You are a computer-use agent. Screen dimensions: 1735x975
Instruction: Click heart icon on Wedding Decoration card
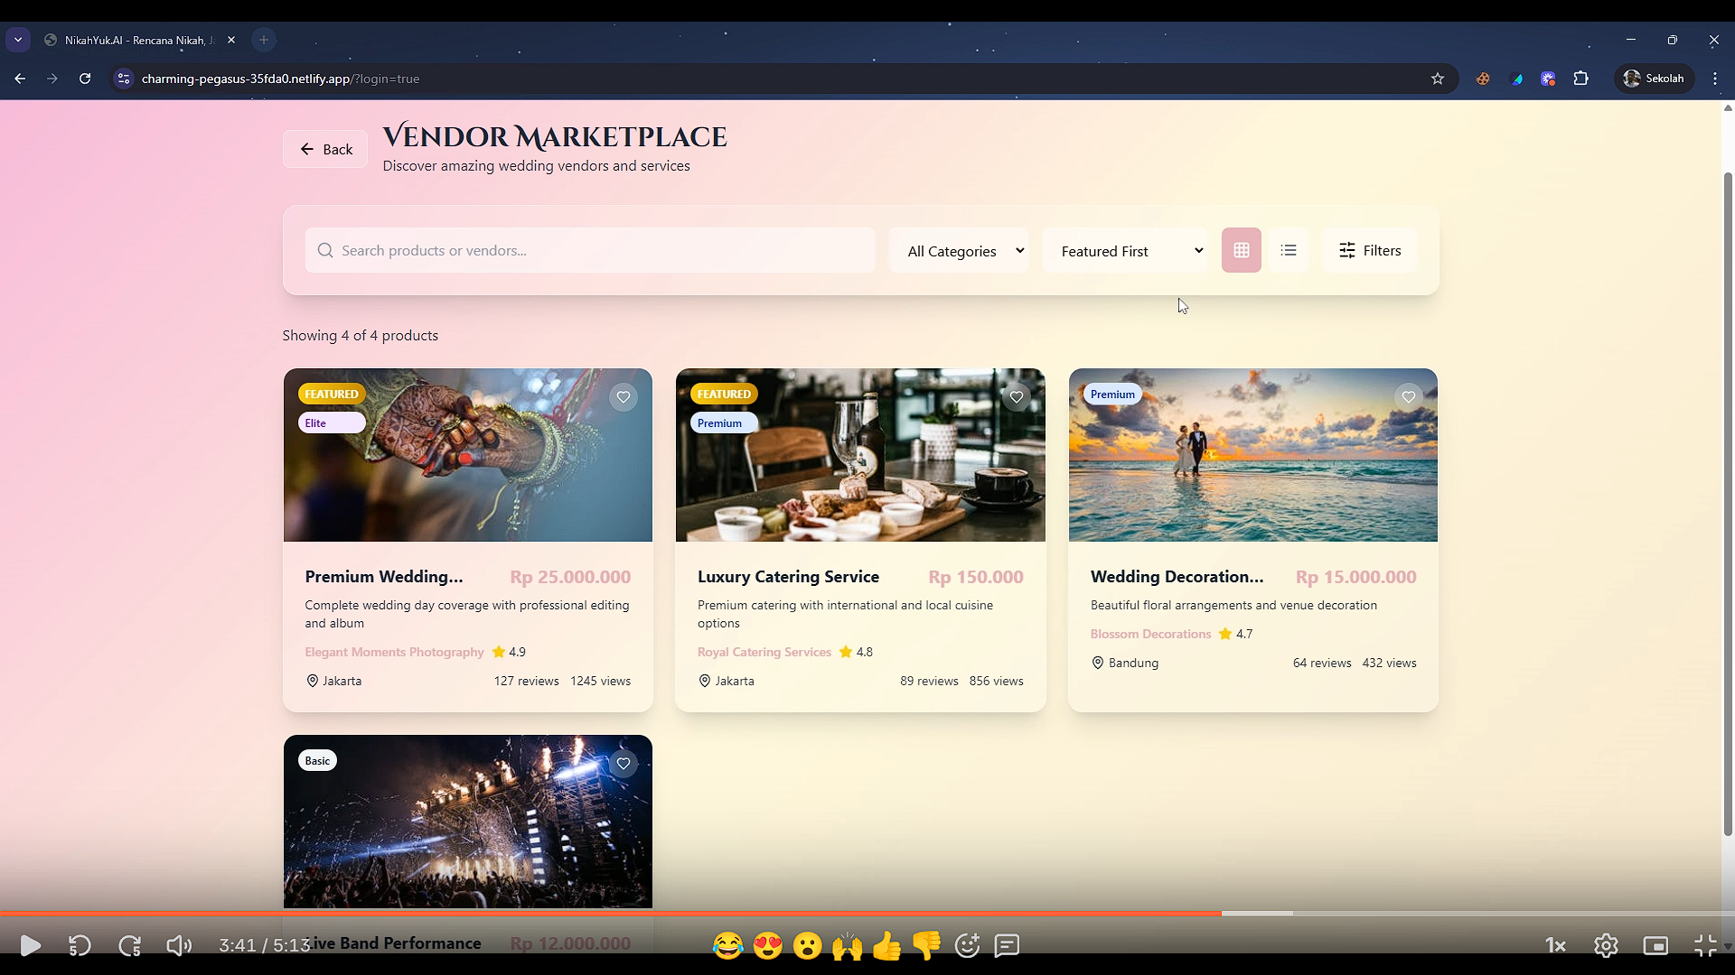[x=1409, y=397]
